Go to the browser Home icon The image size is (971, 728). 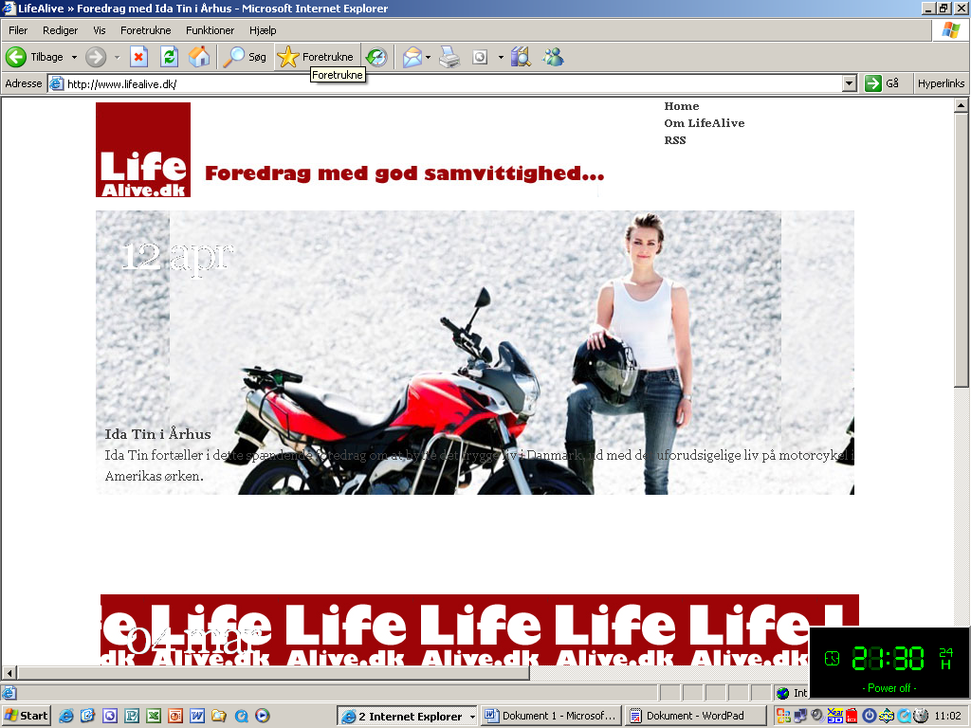tap(199, 57)
